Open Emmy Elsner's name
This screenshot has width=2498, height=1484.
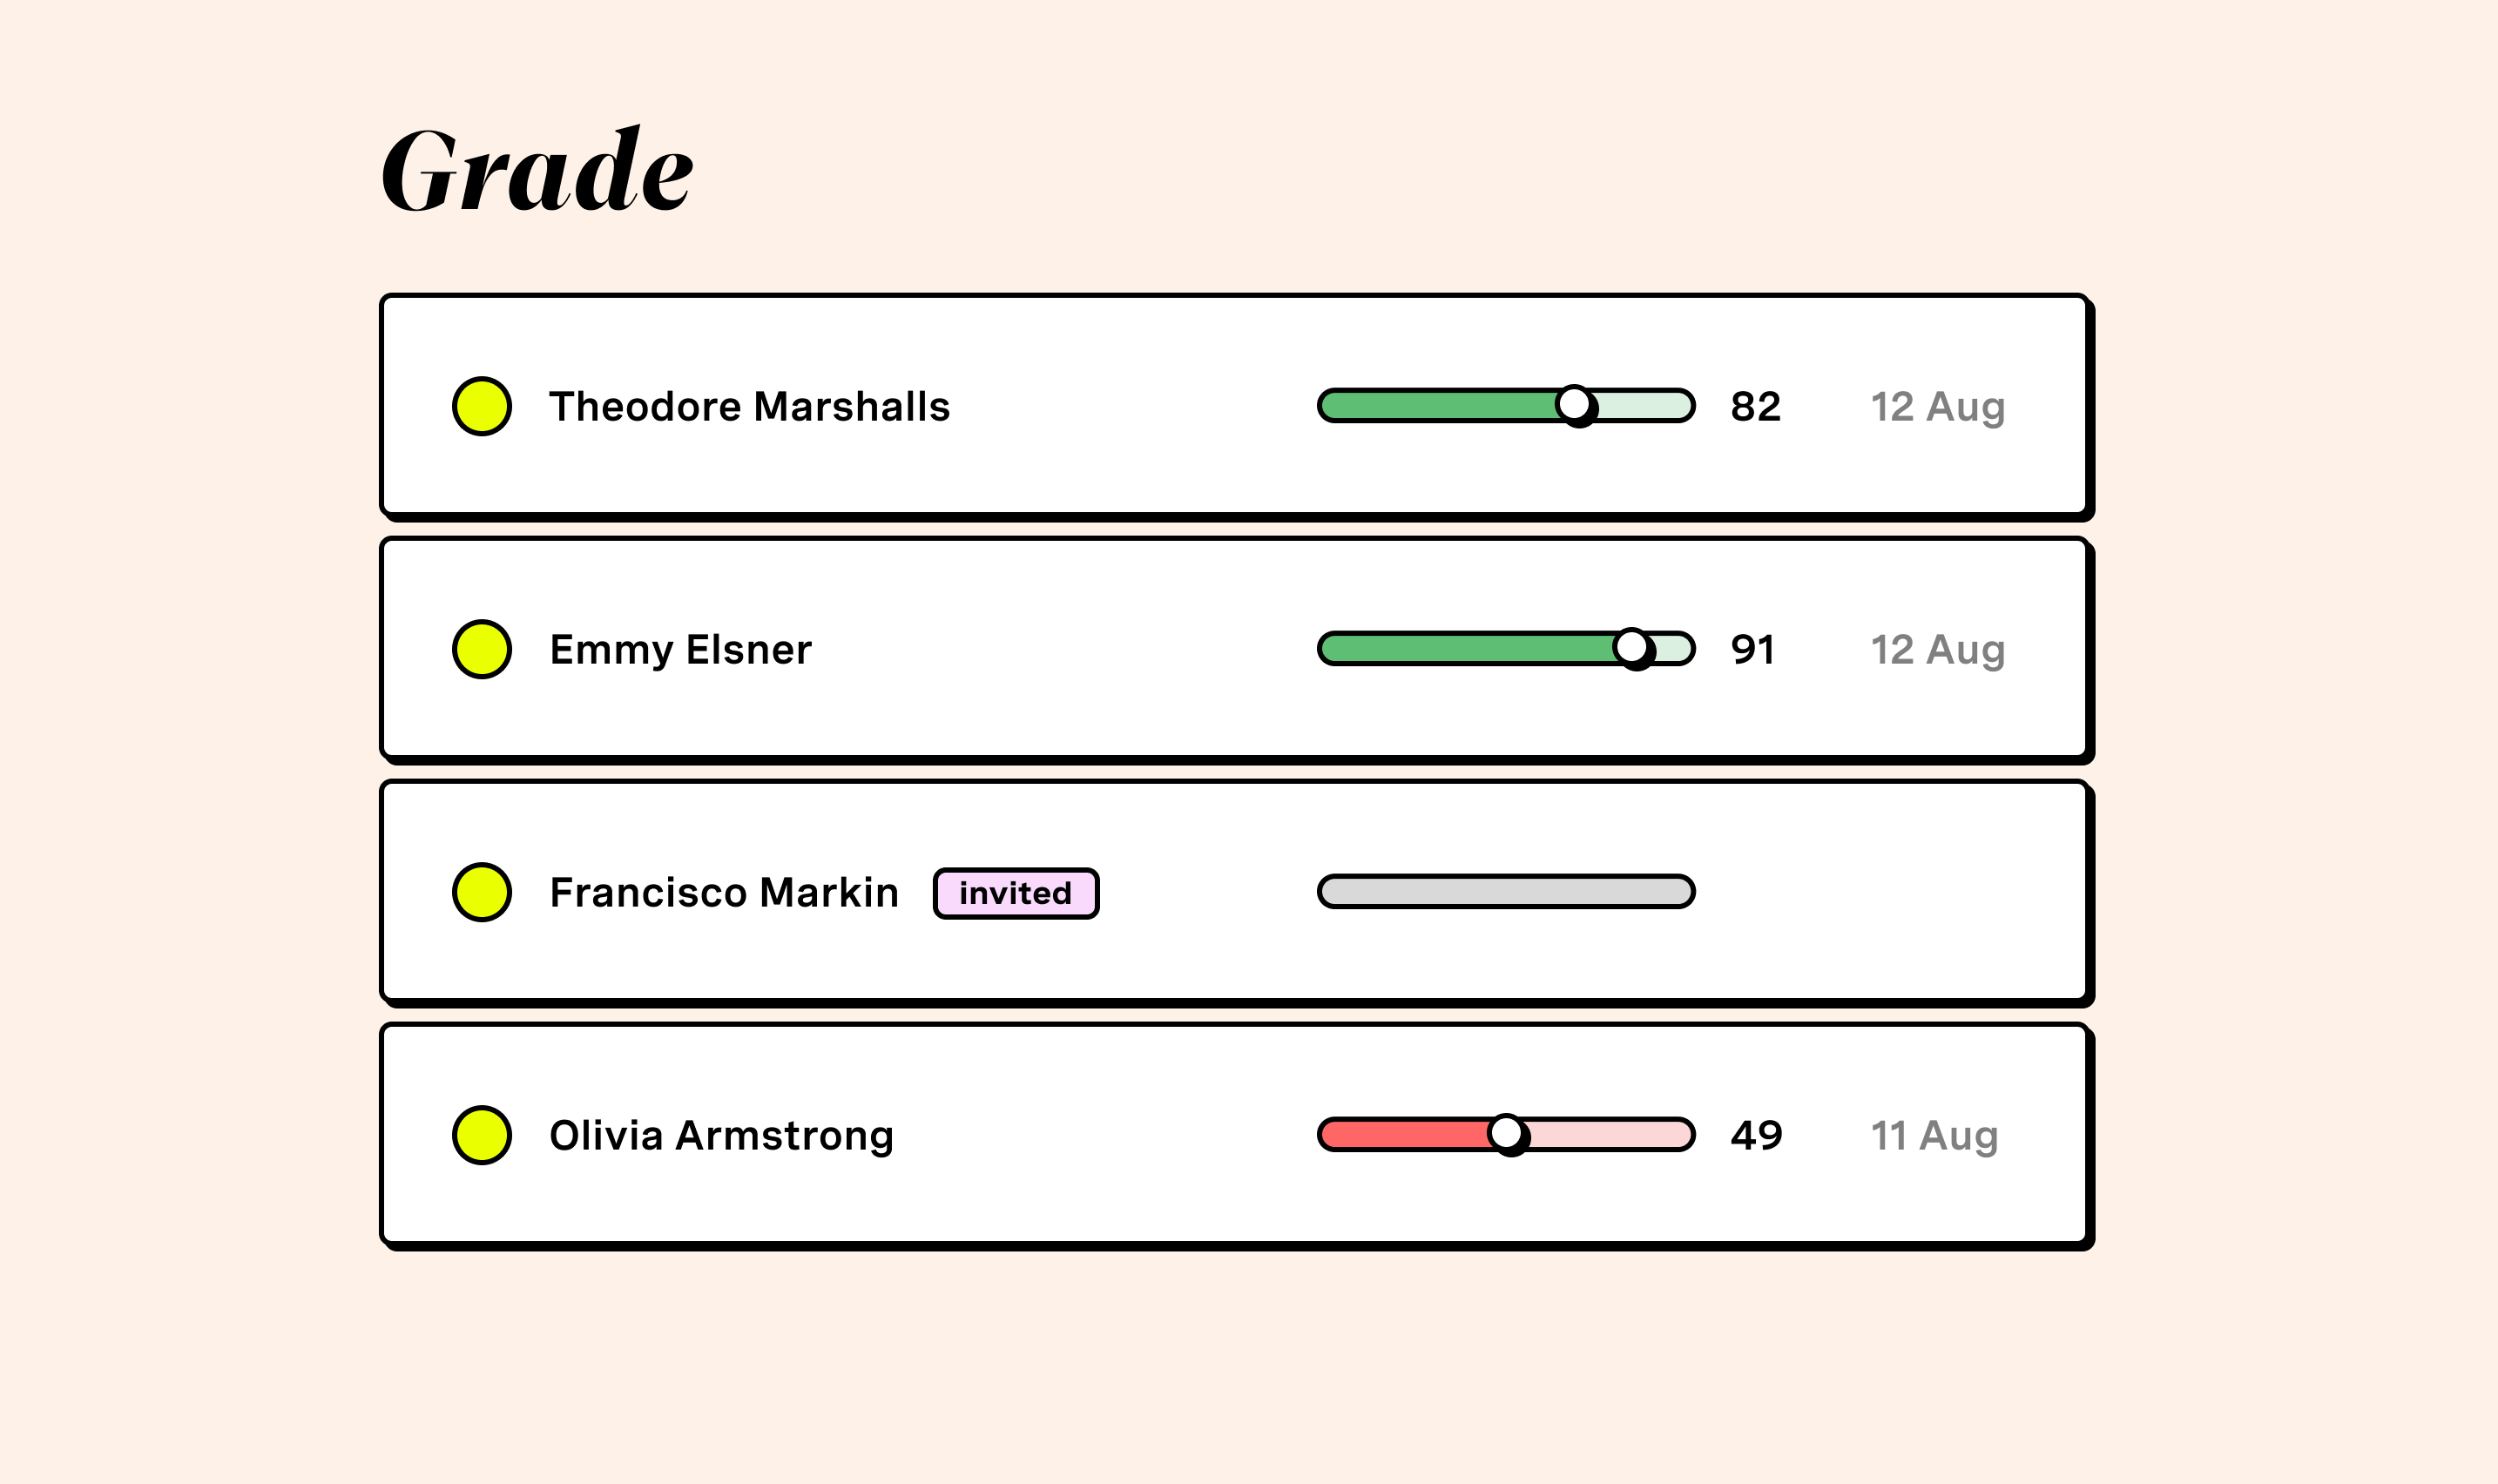click(x=680, y=650)
